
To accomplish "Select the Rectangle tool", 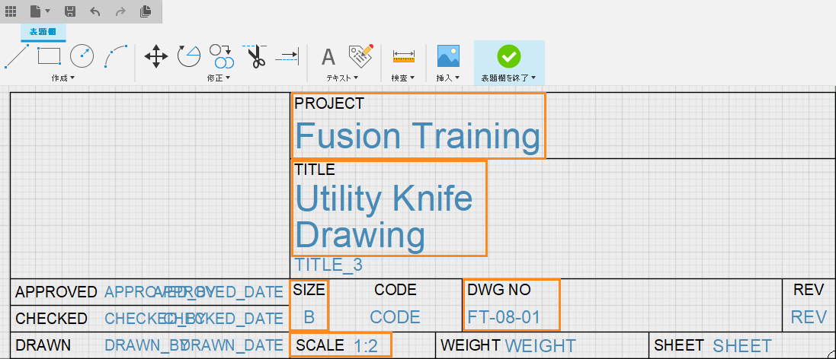I will (x=49, y=56).
